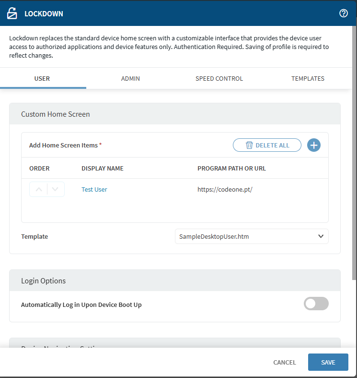
Task: Move Test User down with arrow
Action: [x=56, y=189]
